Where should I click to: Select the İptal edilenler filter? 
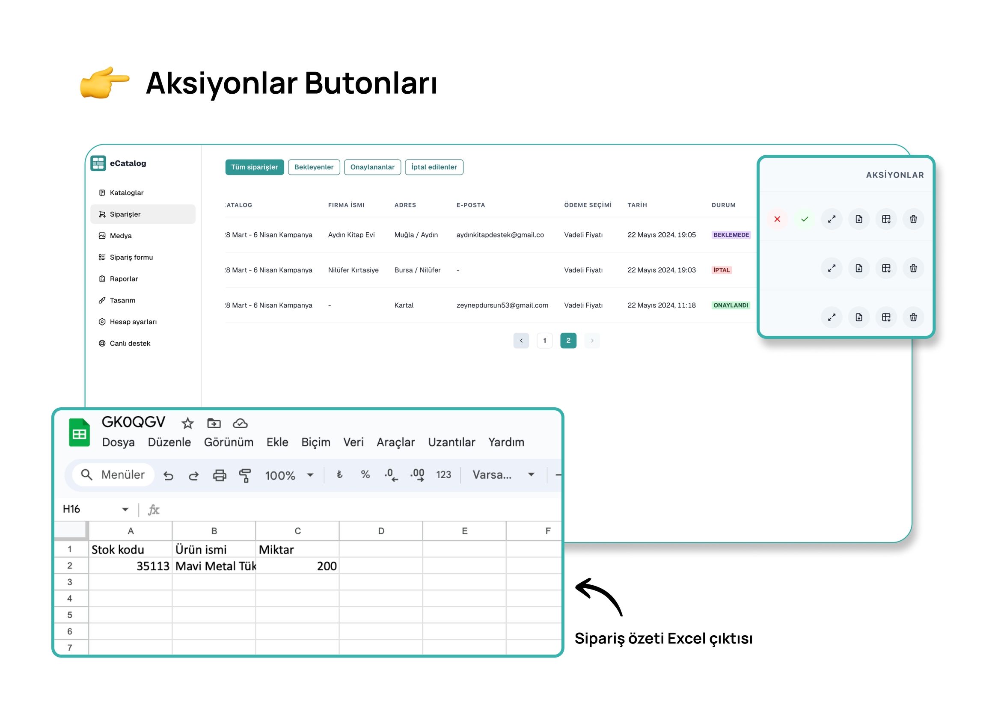coord(434,167)
